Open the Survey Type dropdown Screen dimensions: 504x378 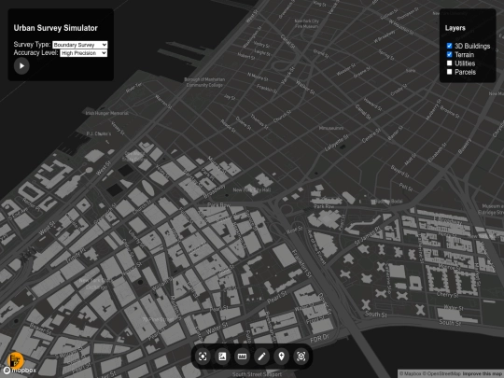pyautogui.click(x=80, y=45)
